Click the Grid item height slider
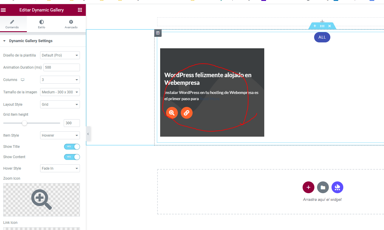This screenshot has height=230, width=384. click(x=32, y=123)
